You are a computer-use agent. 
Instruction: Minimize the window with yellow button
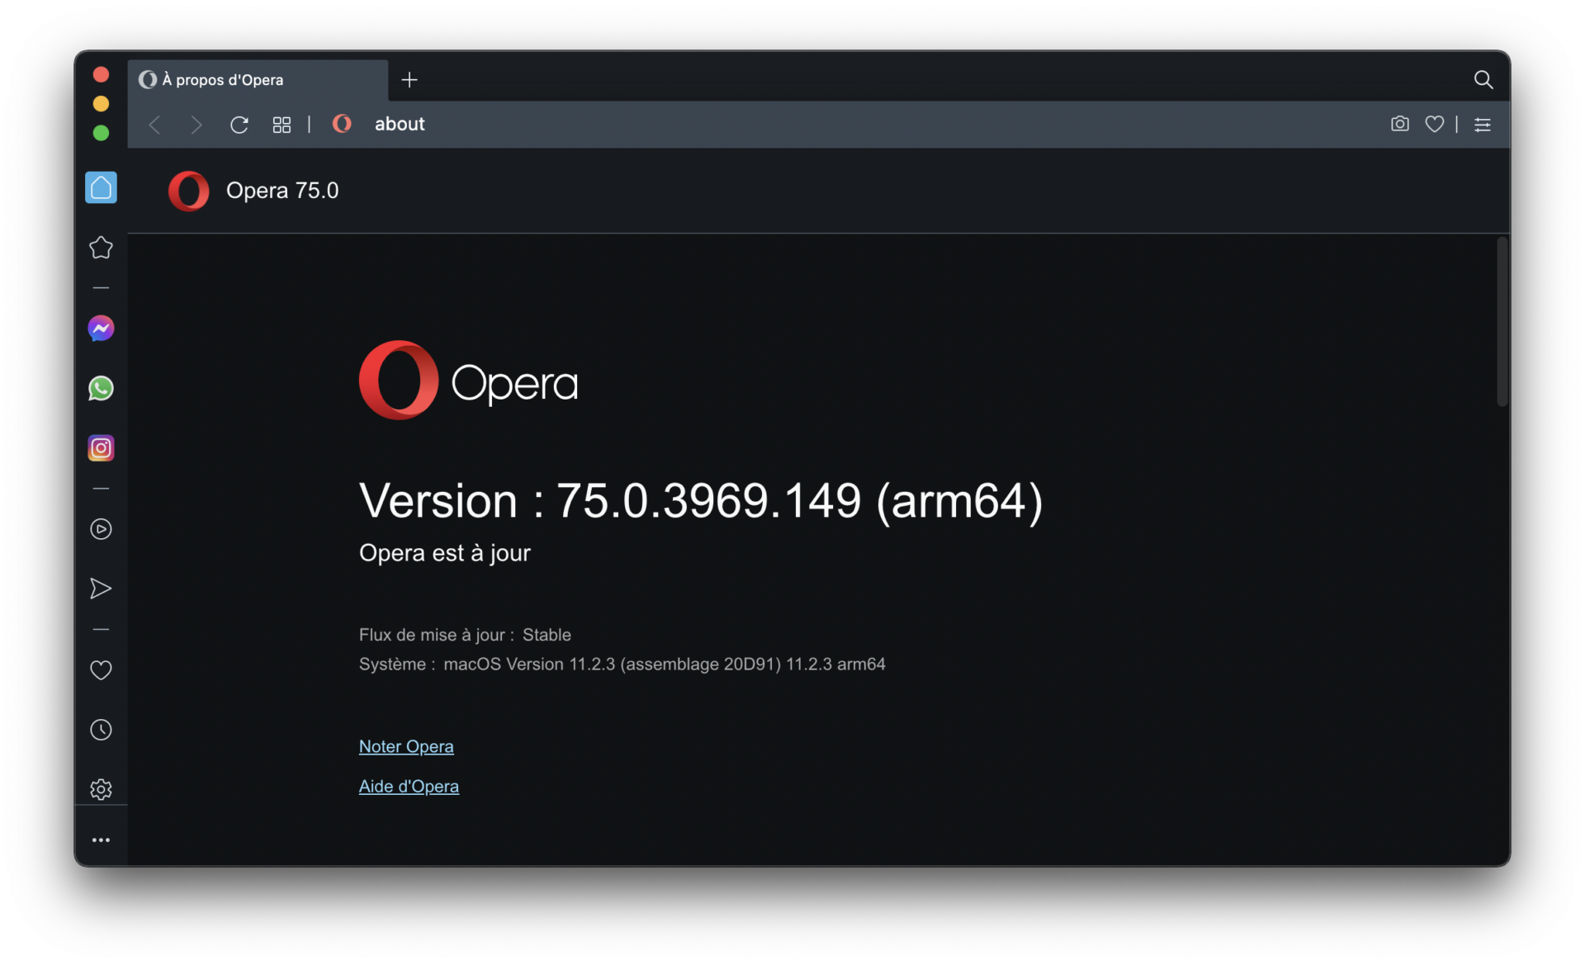[x=101, y=103]
